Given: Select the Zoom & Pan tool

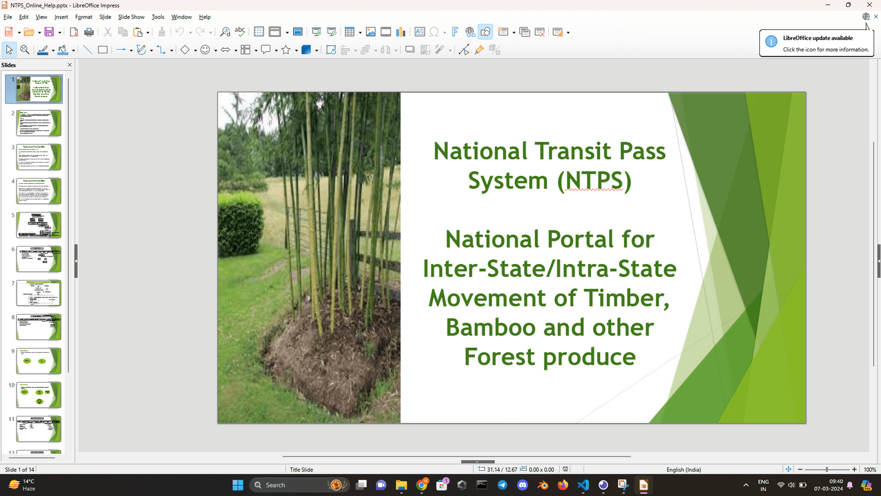Looking at the screenshot, I should tap(25, 50).
